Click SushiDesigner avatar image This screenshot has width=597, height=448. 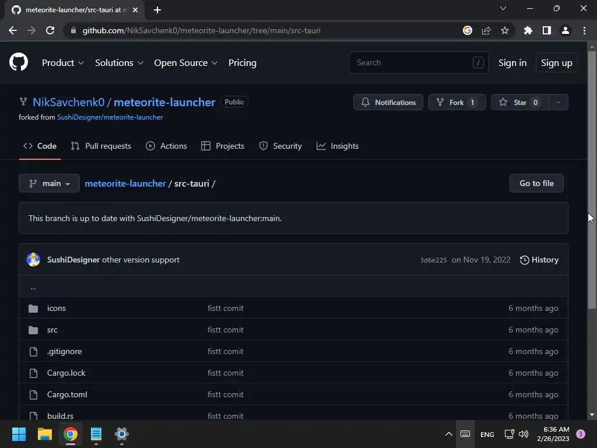(x=33, y=260)
